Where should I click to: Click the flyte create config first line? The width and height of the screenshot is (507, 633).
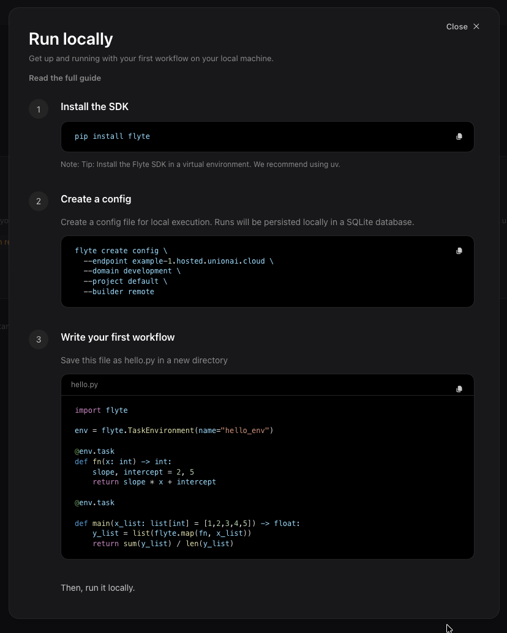121,251
